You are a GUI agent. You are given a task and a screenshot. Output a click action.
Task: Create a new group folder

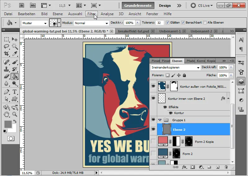tap(209, 167)
